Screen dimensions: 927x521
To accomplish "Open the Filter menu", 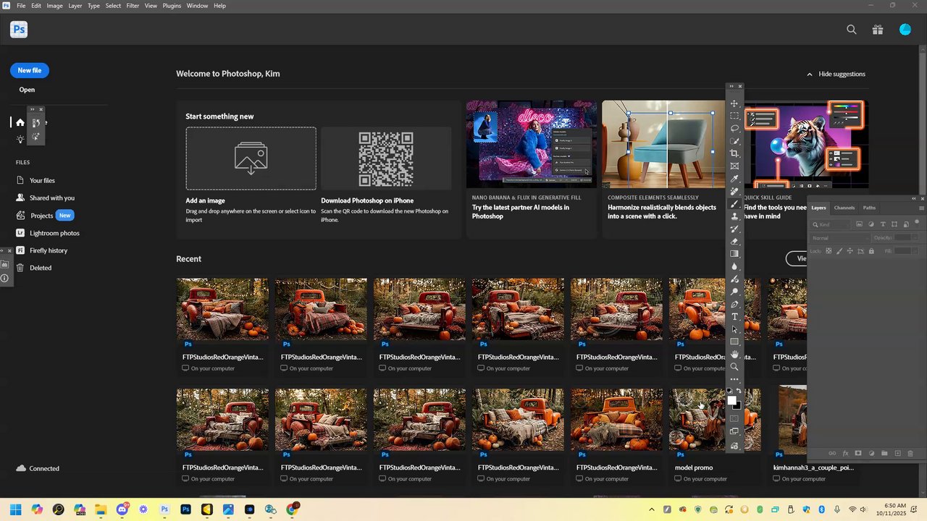I will (133, 6).
